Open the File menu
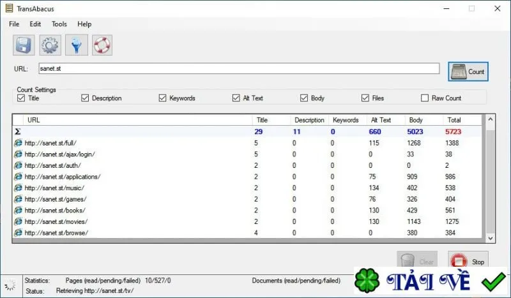The height and width of the screenshot is (298, 511). pos(14,24)
